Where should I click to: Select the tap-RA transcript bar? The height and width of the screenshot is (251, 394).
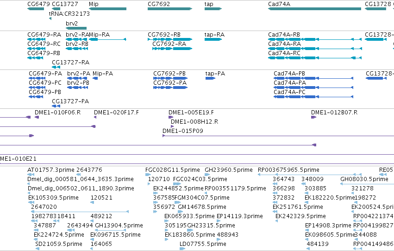click(x=213, y=39)
